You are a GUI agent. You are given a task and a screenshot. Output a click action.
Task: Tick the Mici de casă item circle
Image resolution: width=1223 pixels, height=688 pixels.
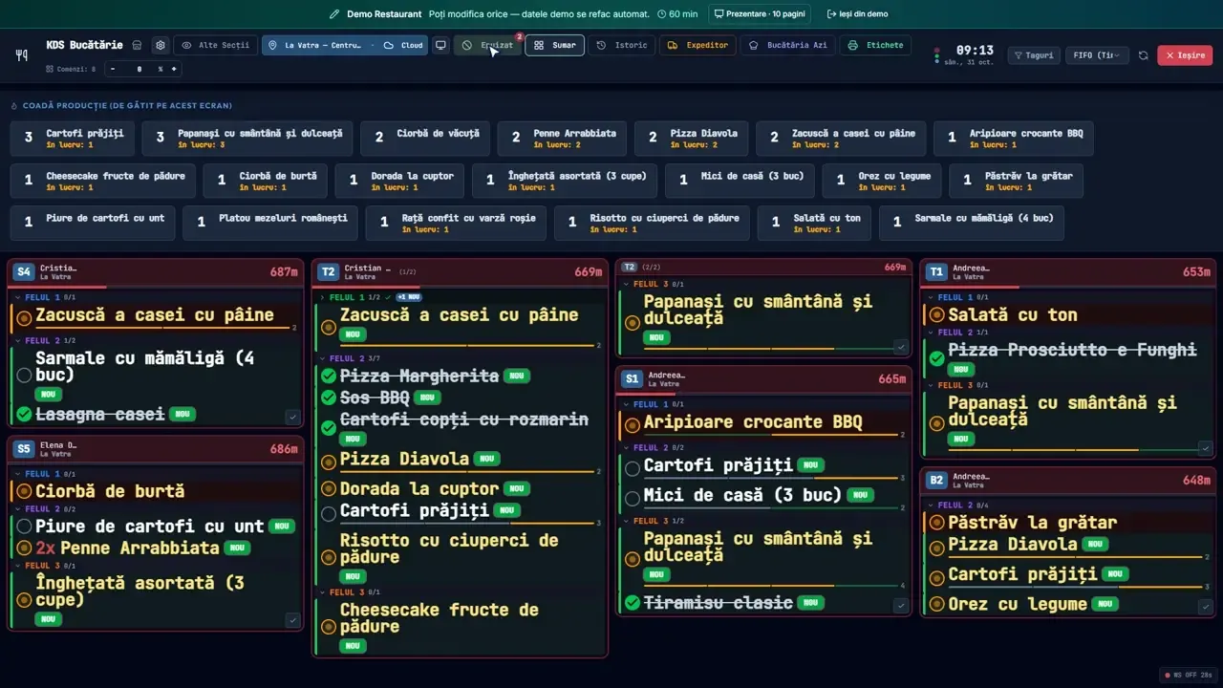pos(632,498)
